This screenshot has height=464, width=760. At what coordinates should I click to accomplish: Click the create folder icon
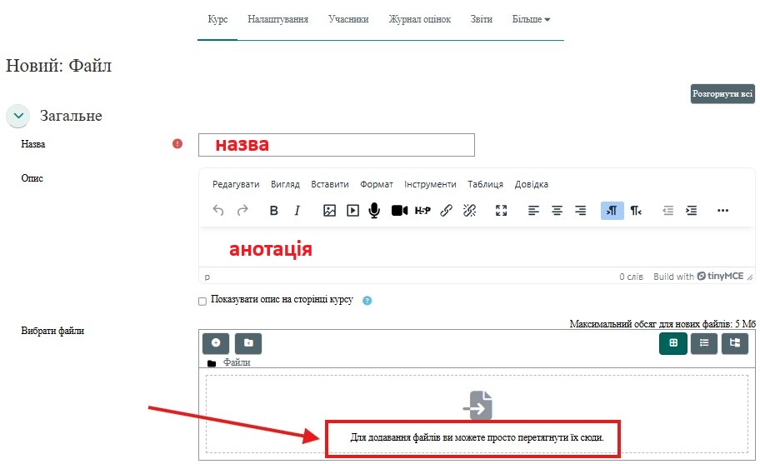click(248, 342)
